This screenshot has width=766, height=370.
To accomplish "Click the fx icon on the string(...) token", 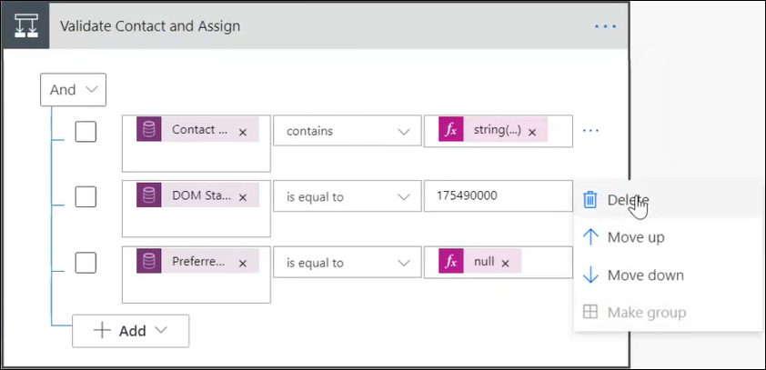I will pos(449,130).
